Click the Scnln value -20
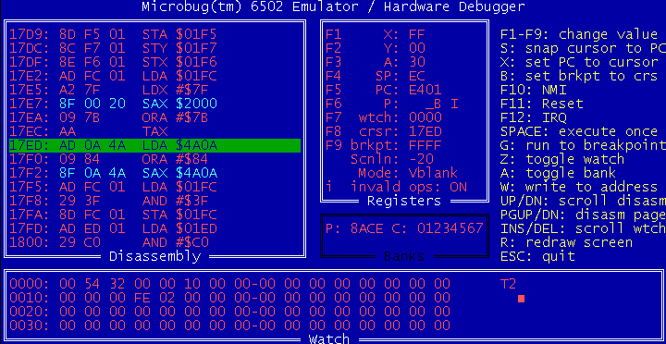This screenshot has height=344, width=666. click(x=422, y=159)
